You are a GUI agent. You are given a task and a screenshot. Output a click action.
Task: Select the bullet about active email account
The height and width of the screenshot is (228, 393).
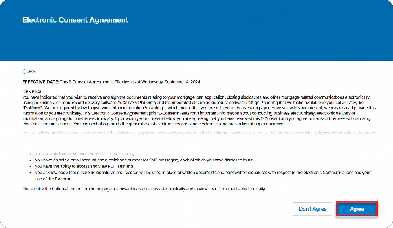click(144, 160)
